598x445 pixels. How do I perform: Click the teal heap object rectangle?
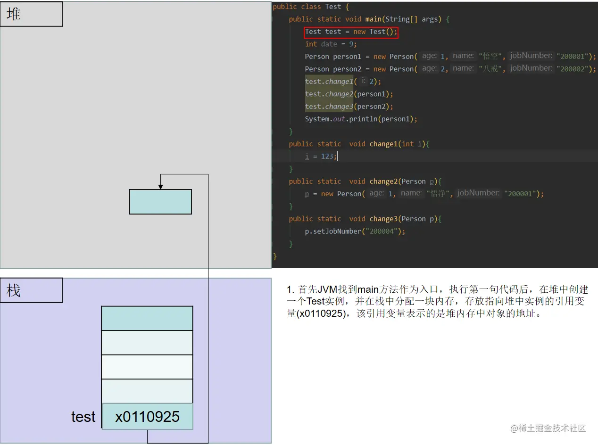[160, 202]
